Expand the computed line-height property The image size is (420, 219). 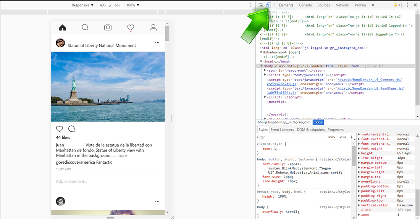tap(359, 158)
